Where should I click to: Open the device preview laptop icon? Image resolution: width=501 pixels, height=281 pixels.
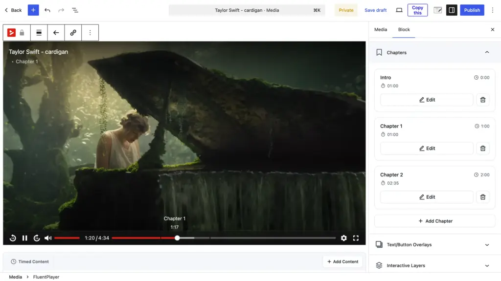pyautogui.click(x=399, y=10)
